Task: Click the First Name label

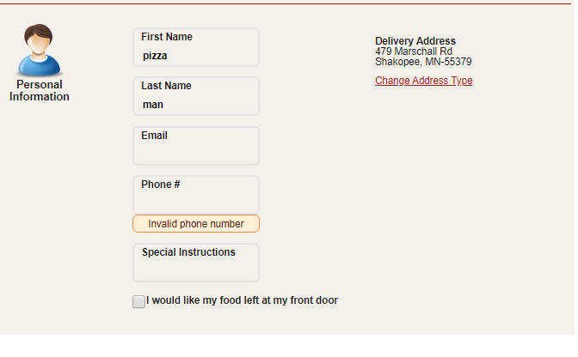Action: (x=167, y=37)
